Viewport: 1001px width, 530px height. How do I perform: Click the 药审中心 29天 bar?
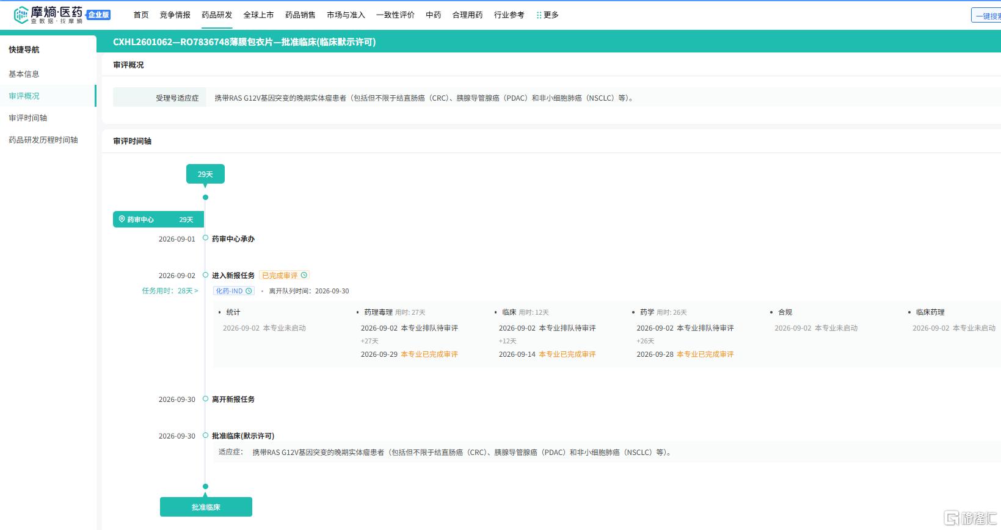158,220
